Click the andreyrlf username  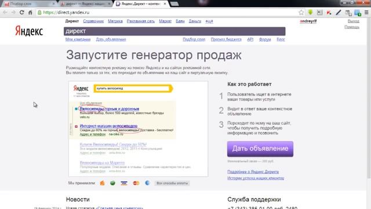308,21
